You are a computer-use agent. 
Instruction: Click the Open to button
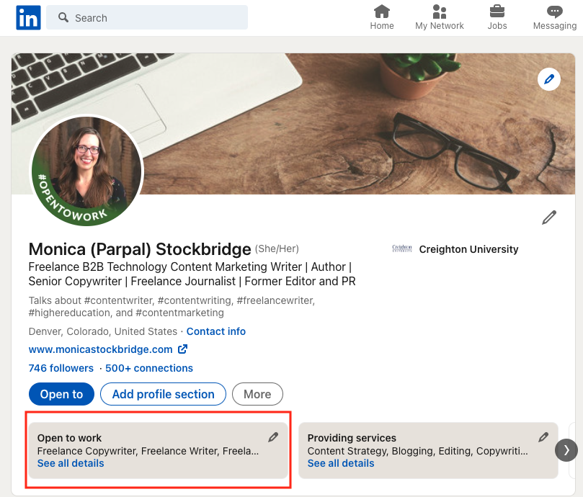click(61, 394)
